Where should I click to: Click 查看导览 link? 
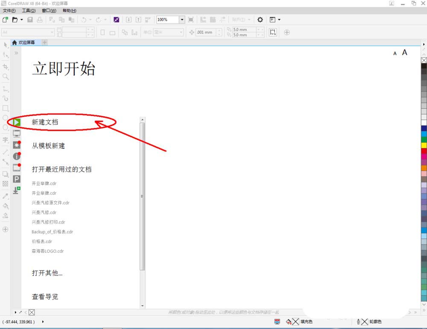tap(45, 297)
